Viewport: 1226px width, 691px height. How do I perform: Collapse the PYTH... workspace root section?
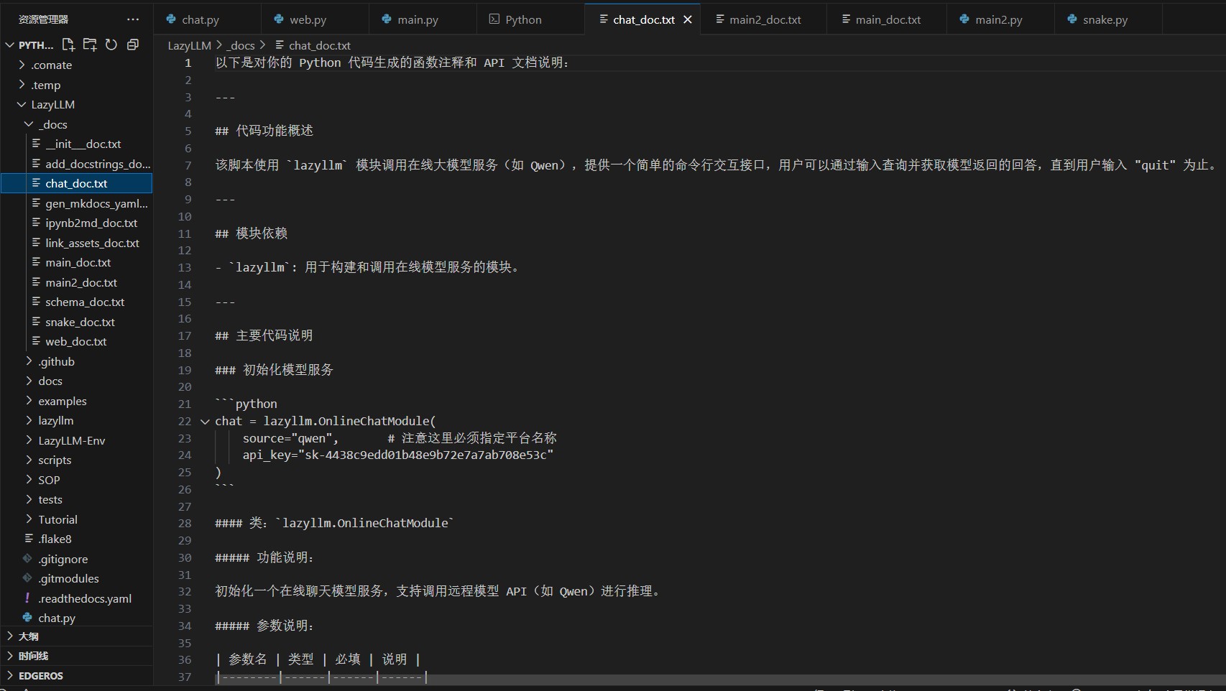pyautogui.click(x=10, y=45)
